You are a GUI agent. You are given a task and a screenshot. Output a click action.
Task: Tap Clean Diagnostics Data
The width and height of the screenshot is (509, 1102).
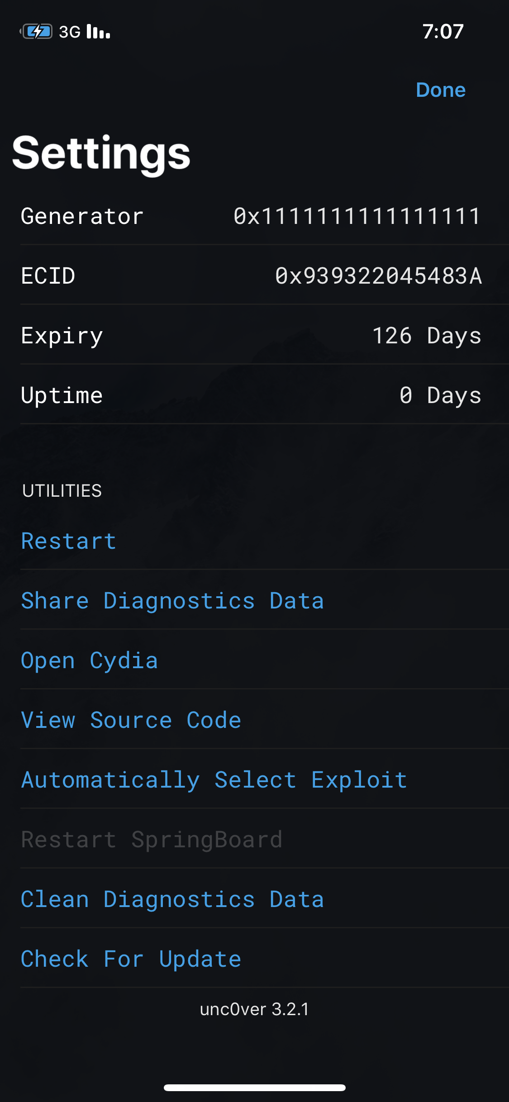[x=172, y=899]
